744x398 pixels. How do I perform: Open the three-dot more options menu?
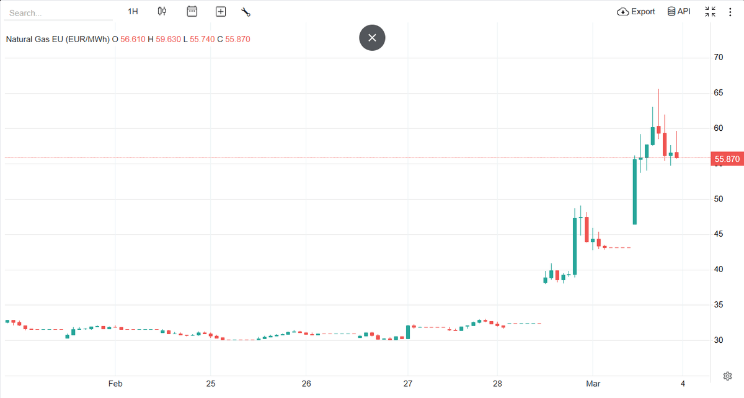click(730, 11)
